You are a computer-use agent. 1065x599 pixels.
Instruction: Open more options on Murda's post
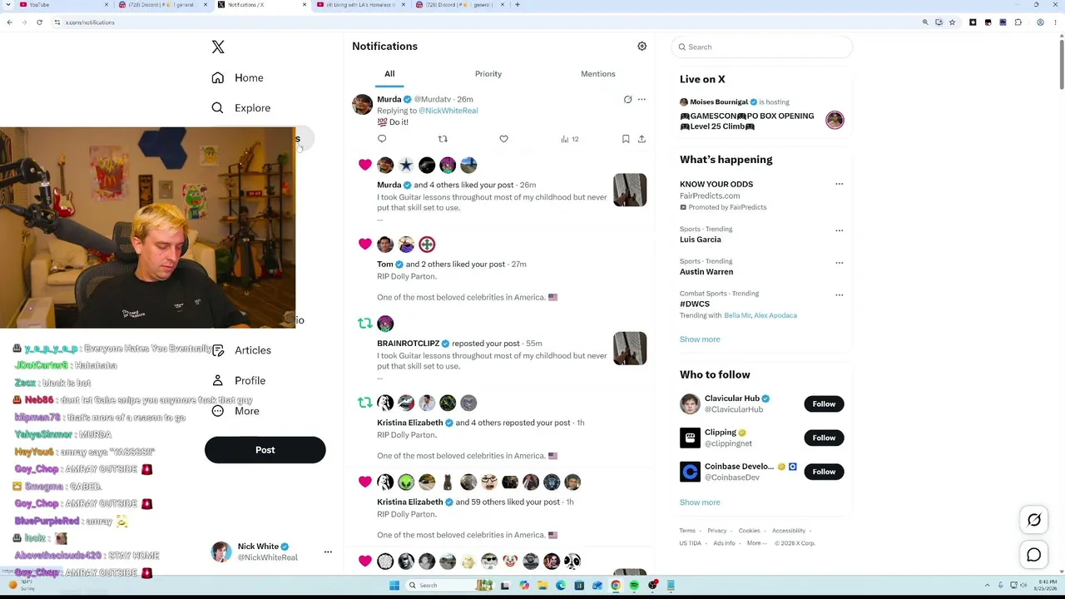pos(641,100)
